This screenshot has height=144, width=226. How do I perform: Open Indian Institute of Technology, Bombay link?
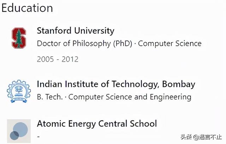[116, 84]
